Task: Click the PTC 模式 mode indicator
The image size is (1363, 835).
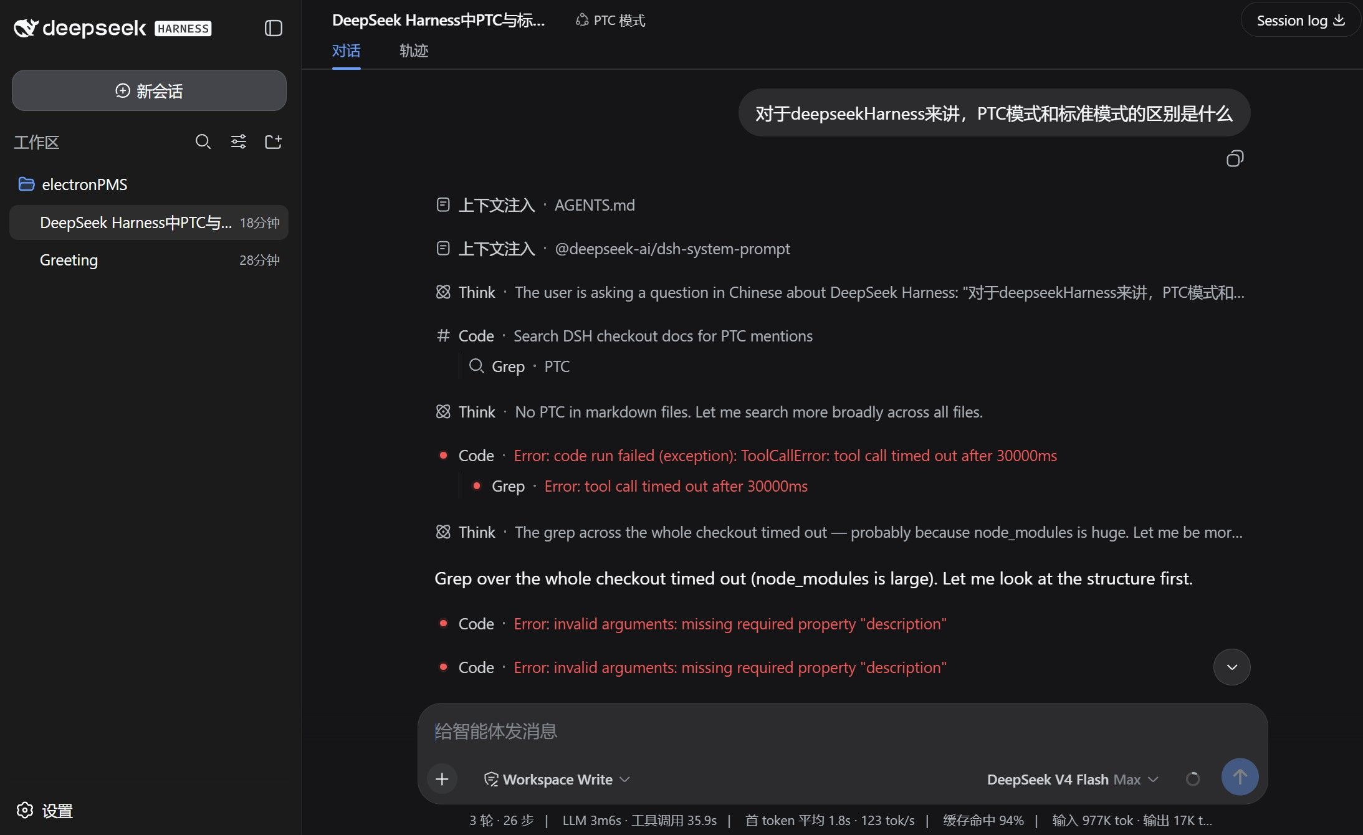Action: point(610,21)
